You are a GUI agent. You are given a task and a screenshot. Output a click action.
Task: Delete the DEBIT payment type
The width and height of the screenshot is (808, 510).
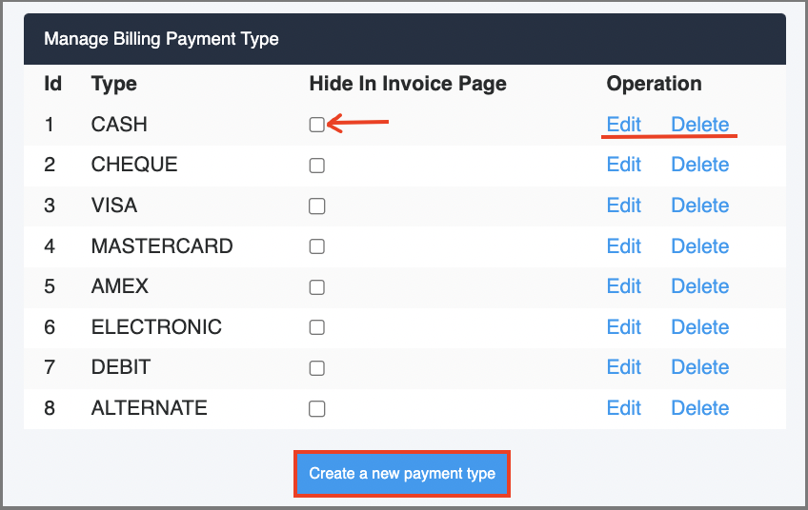(699, 367)
